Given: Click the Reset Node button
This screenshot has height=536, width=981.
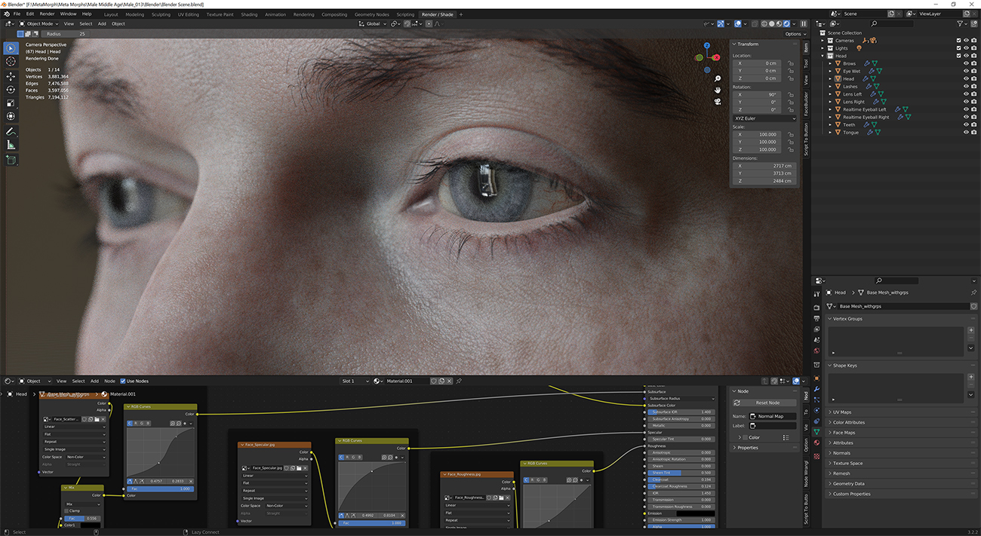Looking at the screenshot, I should [x=767, y=403].
